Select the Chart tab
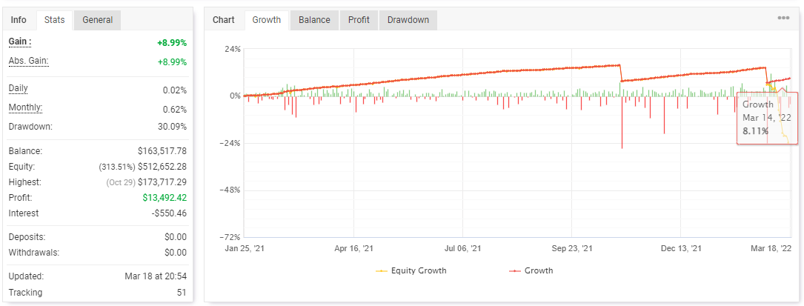The width and height of the screenshot is (804, 306). [x=224, y=20]
